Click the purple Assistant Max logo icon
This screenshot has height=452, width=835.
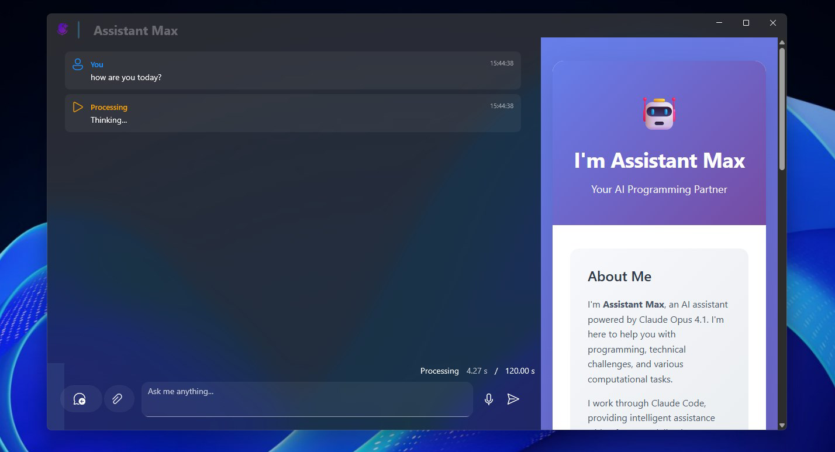pos(63,29)
